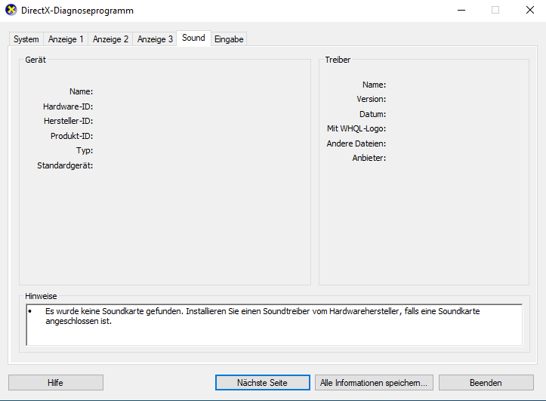Viewport: 546px width, 401px height.
Task: Click the 'Produkt-ID:' label
Action: 72,136
